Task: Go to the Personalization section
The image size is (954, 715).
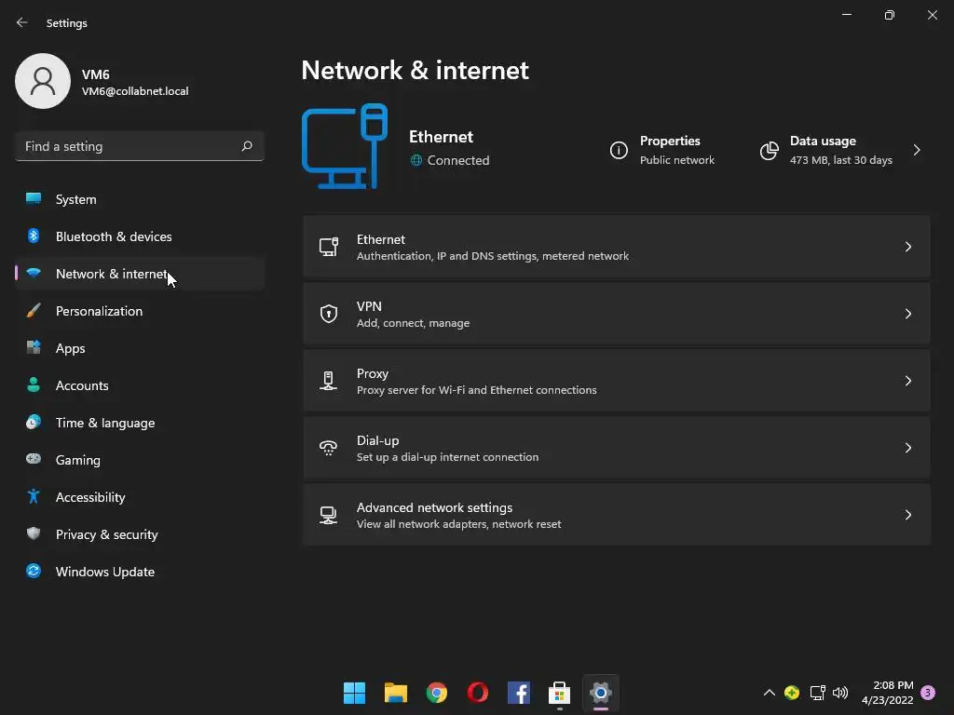Action: pos(99,311)
